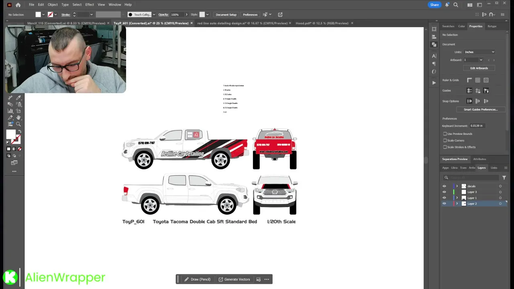
Task: Click target circle of decals layer
Action: (500, 186)
